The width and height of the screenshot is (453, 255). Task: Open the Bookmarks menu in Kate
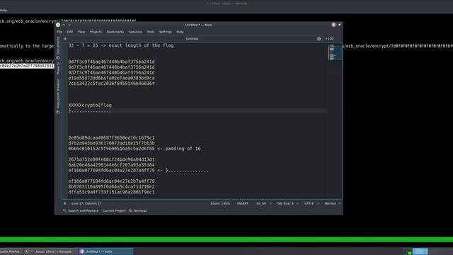coord(115,32)
